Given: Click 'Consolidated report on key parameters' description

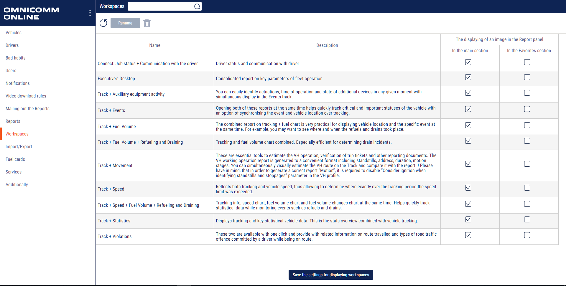Looking at the screenshot, I should [269, 79].
